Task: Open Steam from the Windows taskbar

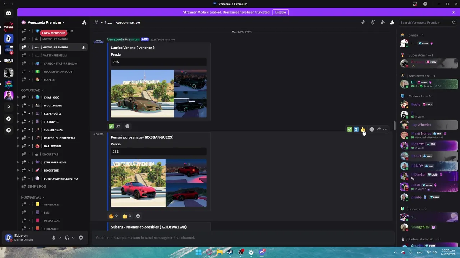Action: tap(230, 252)
